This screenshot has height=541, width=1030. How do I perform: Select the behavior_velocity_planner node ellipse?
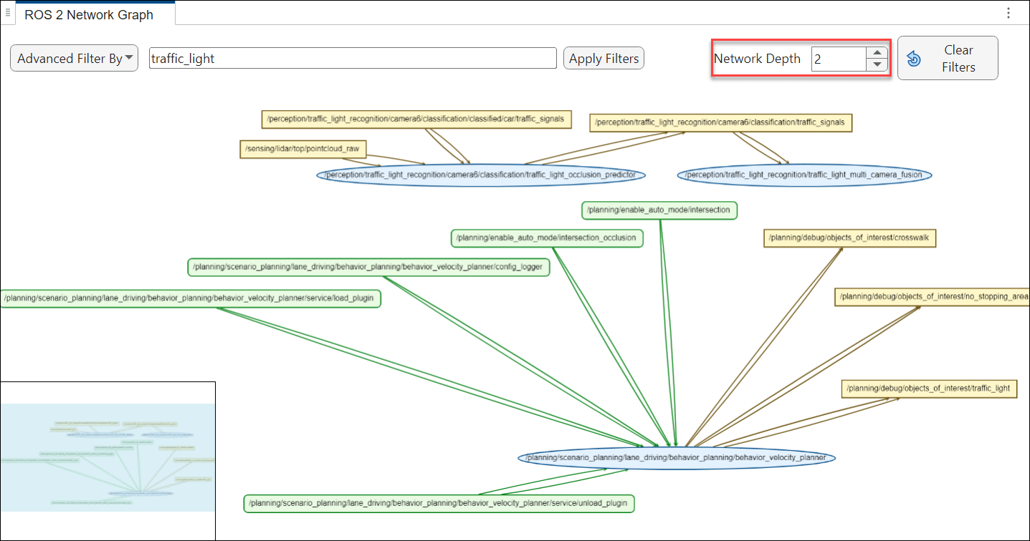[676, 458]
